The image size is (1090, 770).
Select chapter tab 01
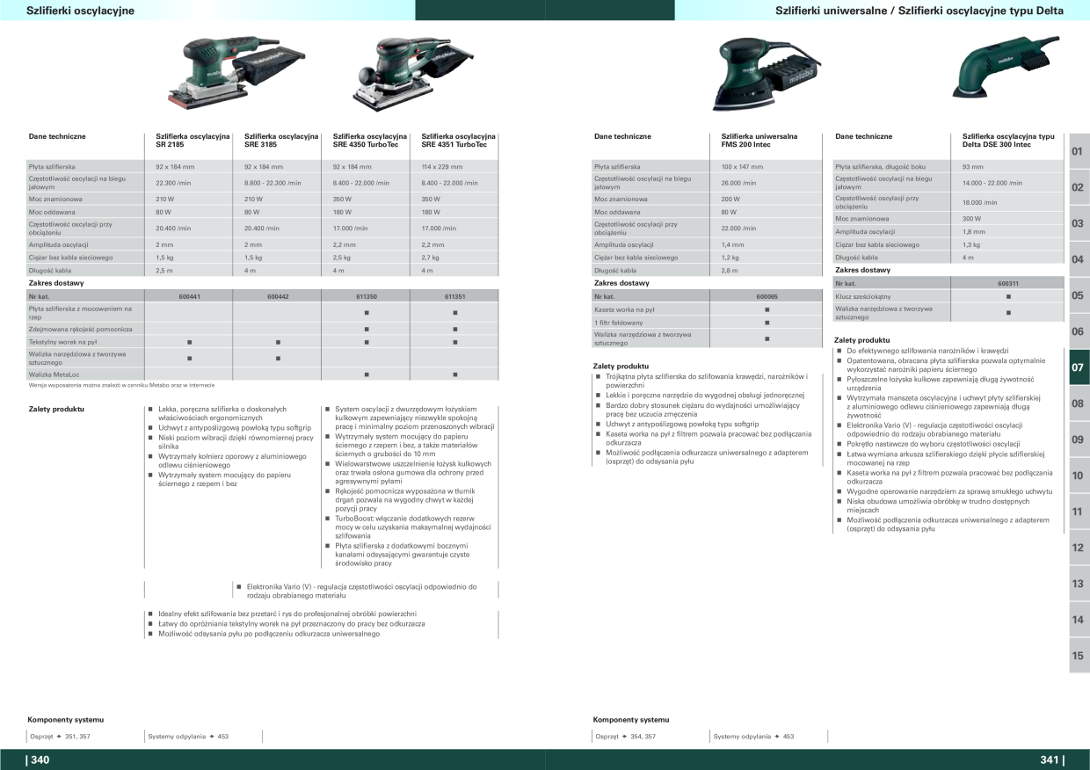(1079, 151)
